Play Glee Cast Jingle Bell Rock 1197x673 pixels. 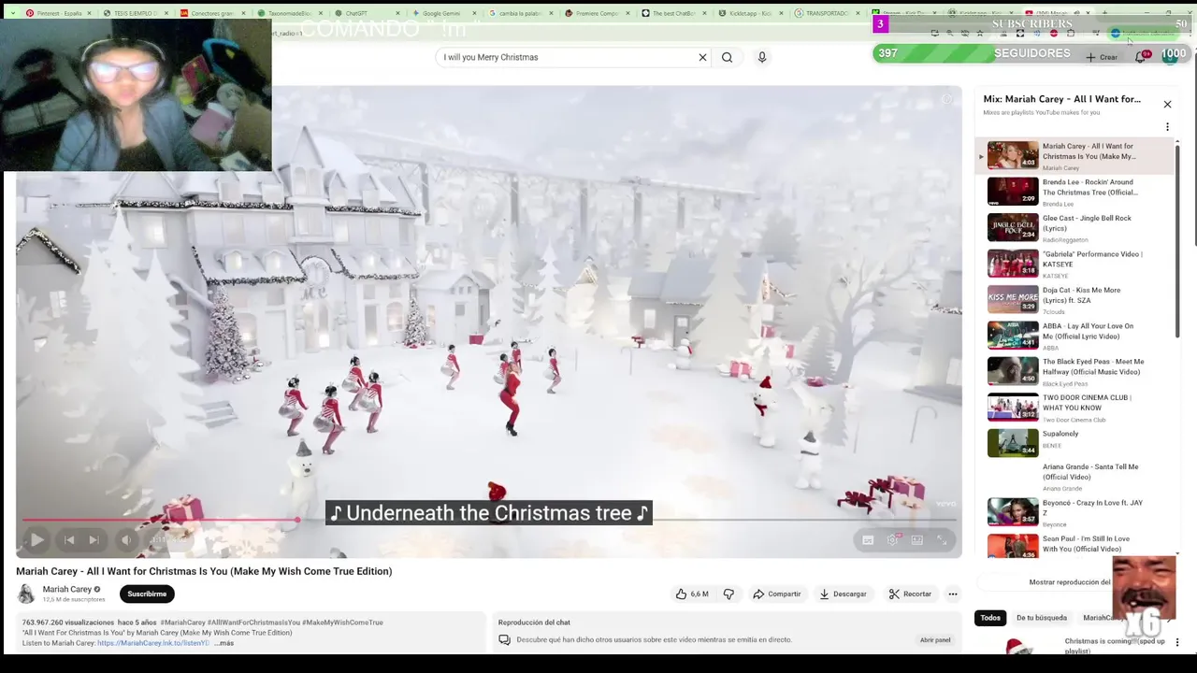point(1075,228)
